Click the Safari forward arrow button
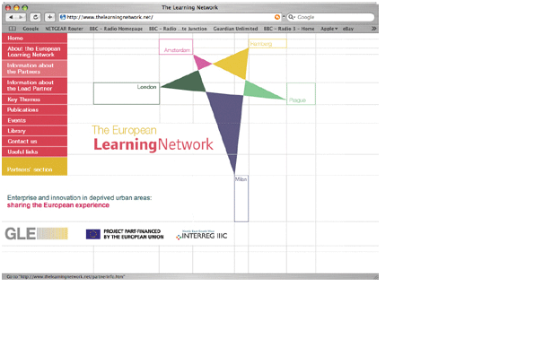The height and width of the screenshot is (355, 552). [21, 17]
